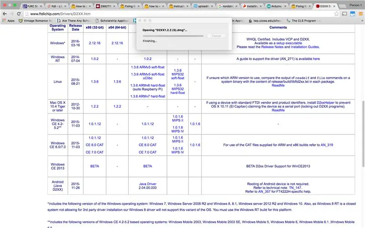
Task: Open the 1.3.6 ARMv7 hard-float link
Action: coord(147,96)
